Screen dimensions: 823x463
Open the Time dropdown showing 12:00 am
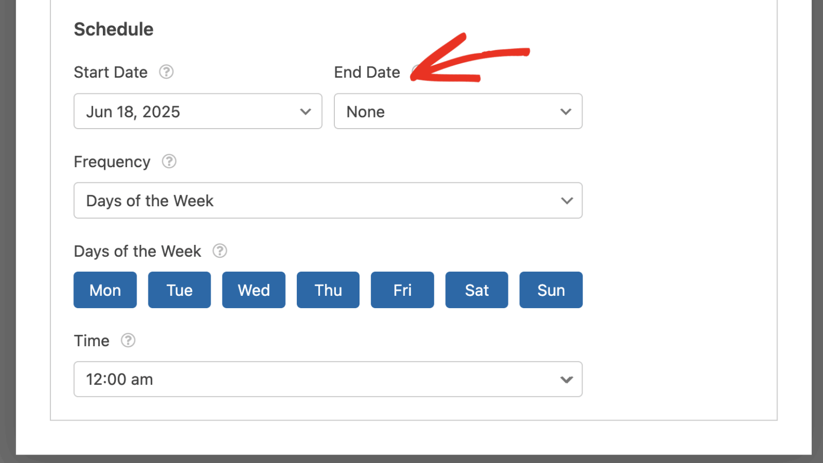tap(328, 379)
